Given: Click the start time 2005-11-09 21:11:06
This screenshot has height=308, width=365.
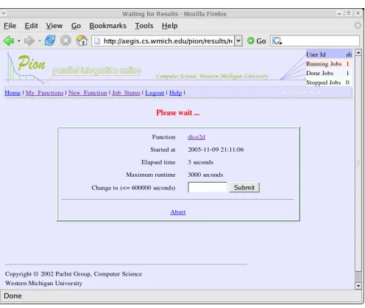Looking at the screenshot, I should (x=216, y=150).
